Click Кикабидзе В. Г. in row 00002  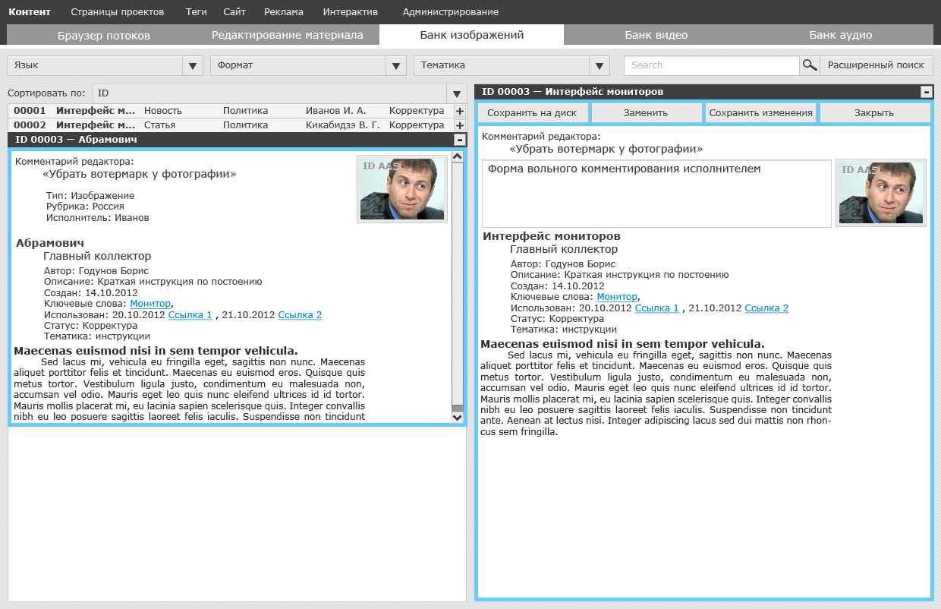tap(343, 125)
